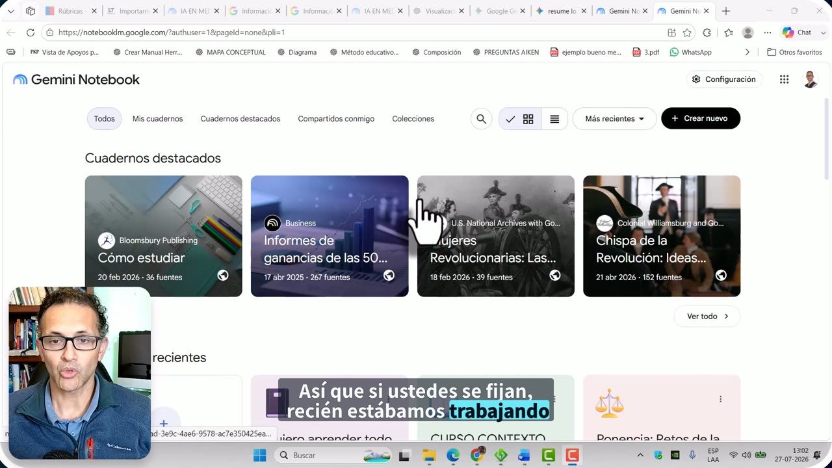832x468 pixels.
Task: Switch to list view layout
Action: pyautogui.click(x=554, y=119)
